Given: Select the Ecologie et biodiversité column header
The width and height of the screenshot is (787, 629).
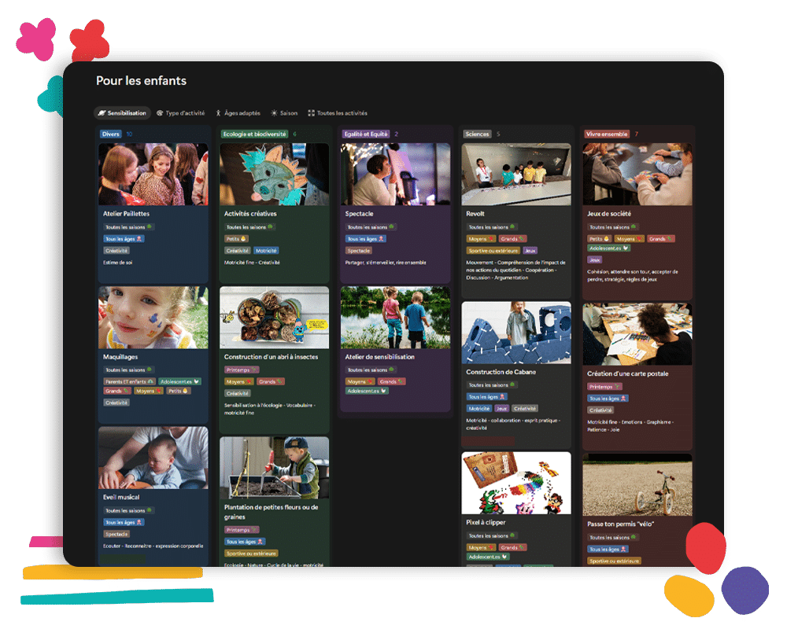Looking at the screenshot, I should (x=255, y=134).
